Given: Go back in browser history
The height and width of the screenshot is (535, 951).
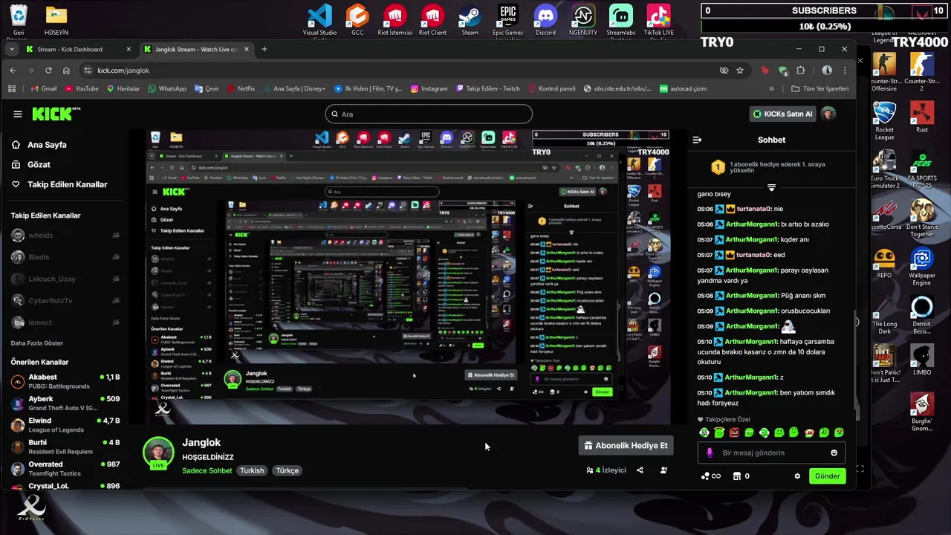Looking at the screenshot, I should tap(13, 70).
